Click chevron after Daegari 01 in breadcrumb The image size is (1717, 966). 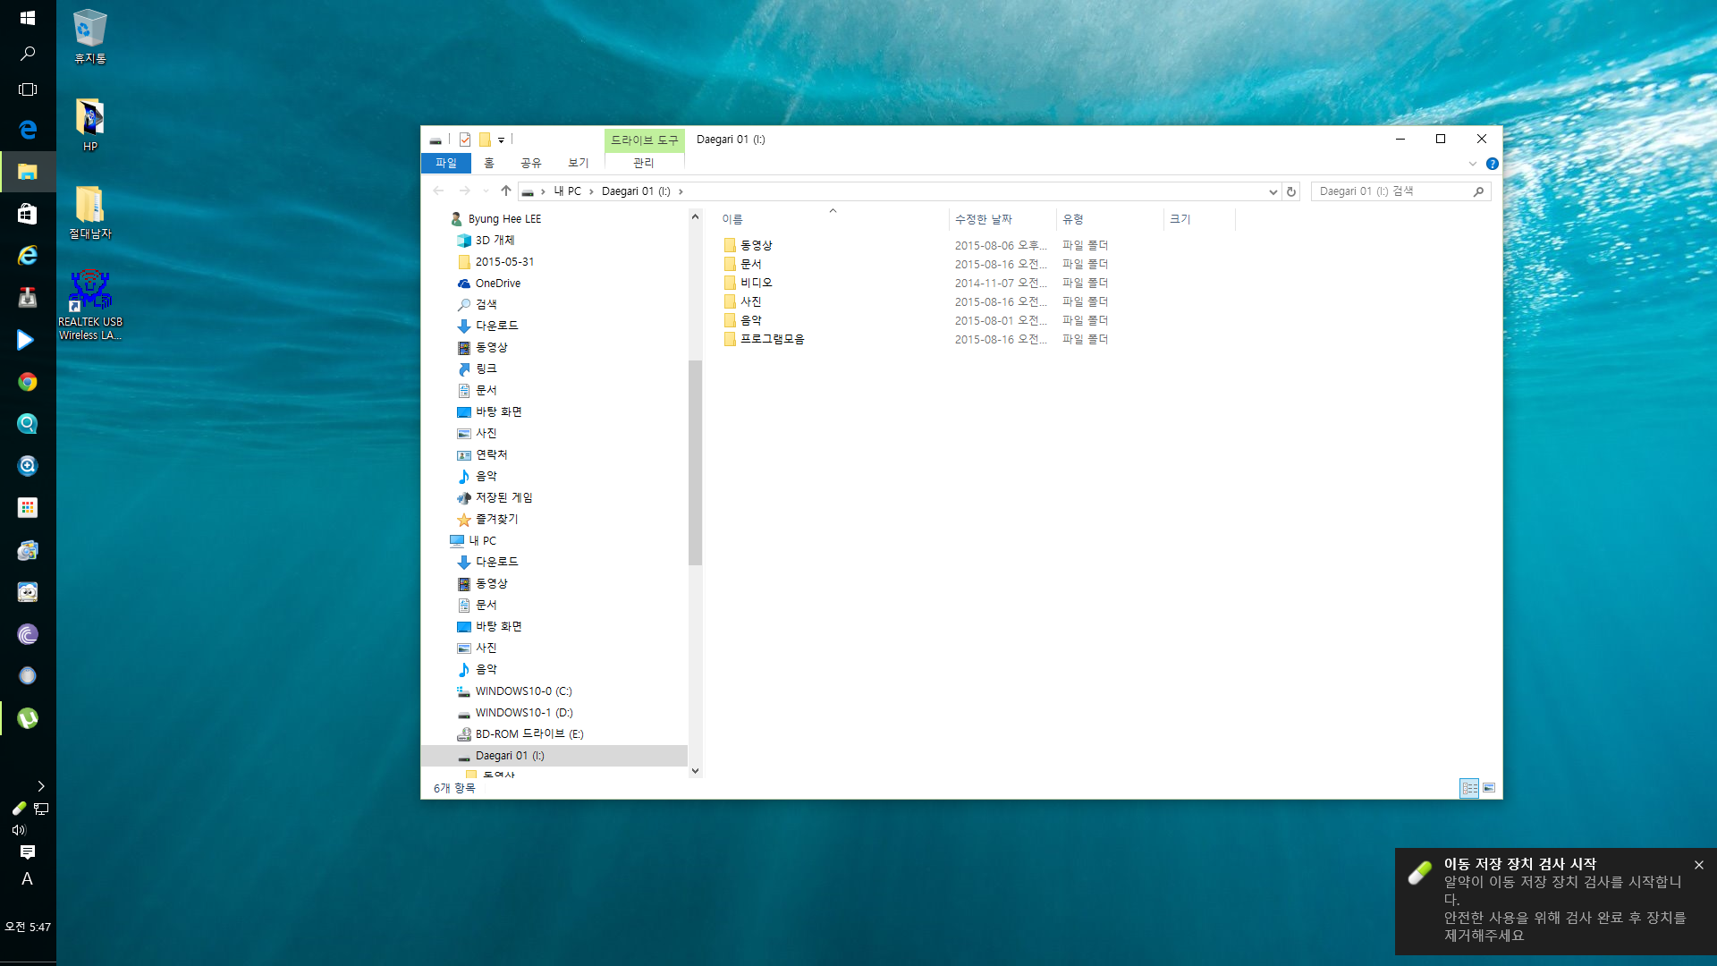(x=681, y=191)
